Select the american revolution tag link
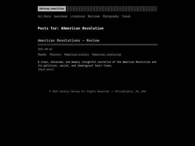Screen dimensions: 195x146 point(107,54)
